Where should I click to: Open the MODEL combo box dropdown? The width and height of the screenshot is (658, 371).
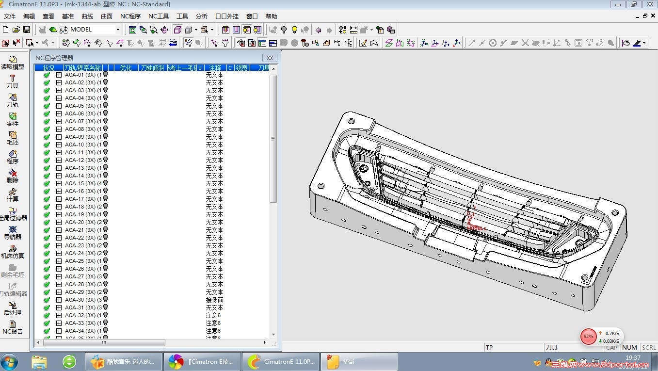pyautogui.click(x=117, y=30)
